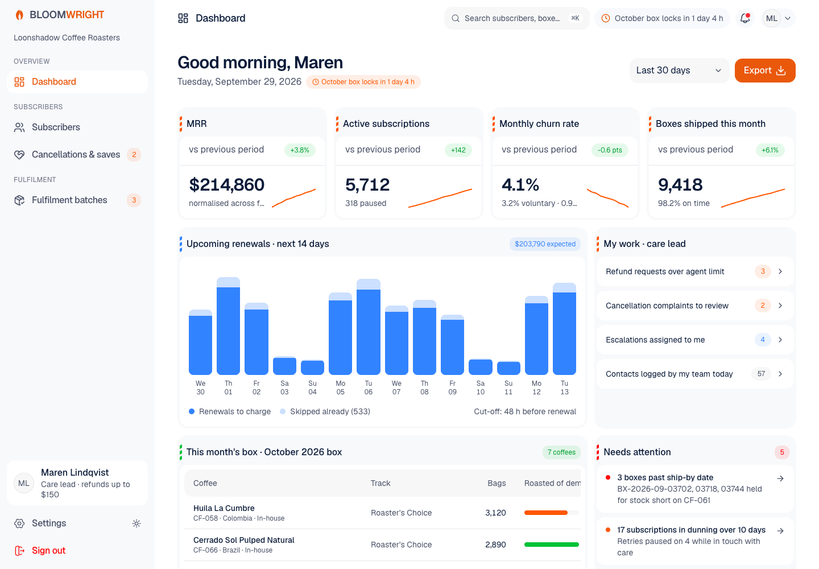Click the search magnifier icon
Image resolution: width=819 pixels, height=569 pixels.
pos(456,18)
